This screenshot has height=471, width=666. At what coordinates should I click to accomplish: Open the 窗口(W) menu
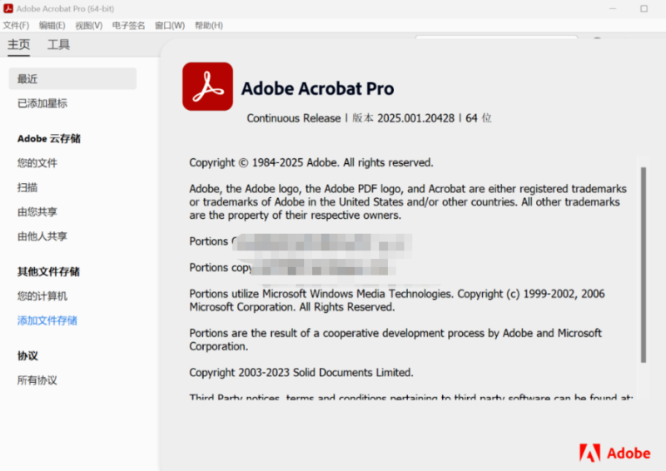tap(170, 26)
